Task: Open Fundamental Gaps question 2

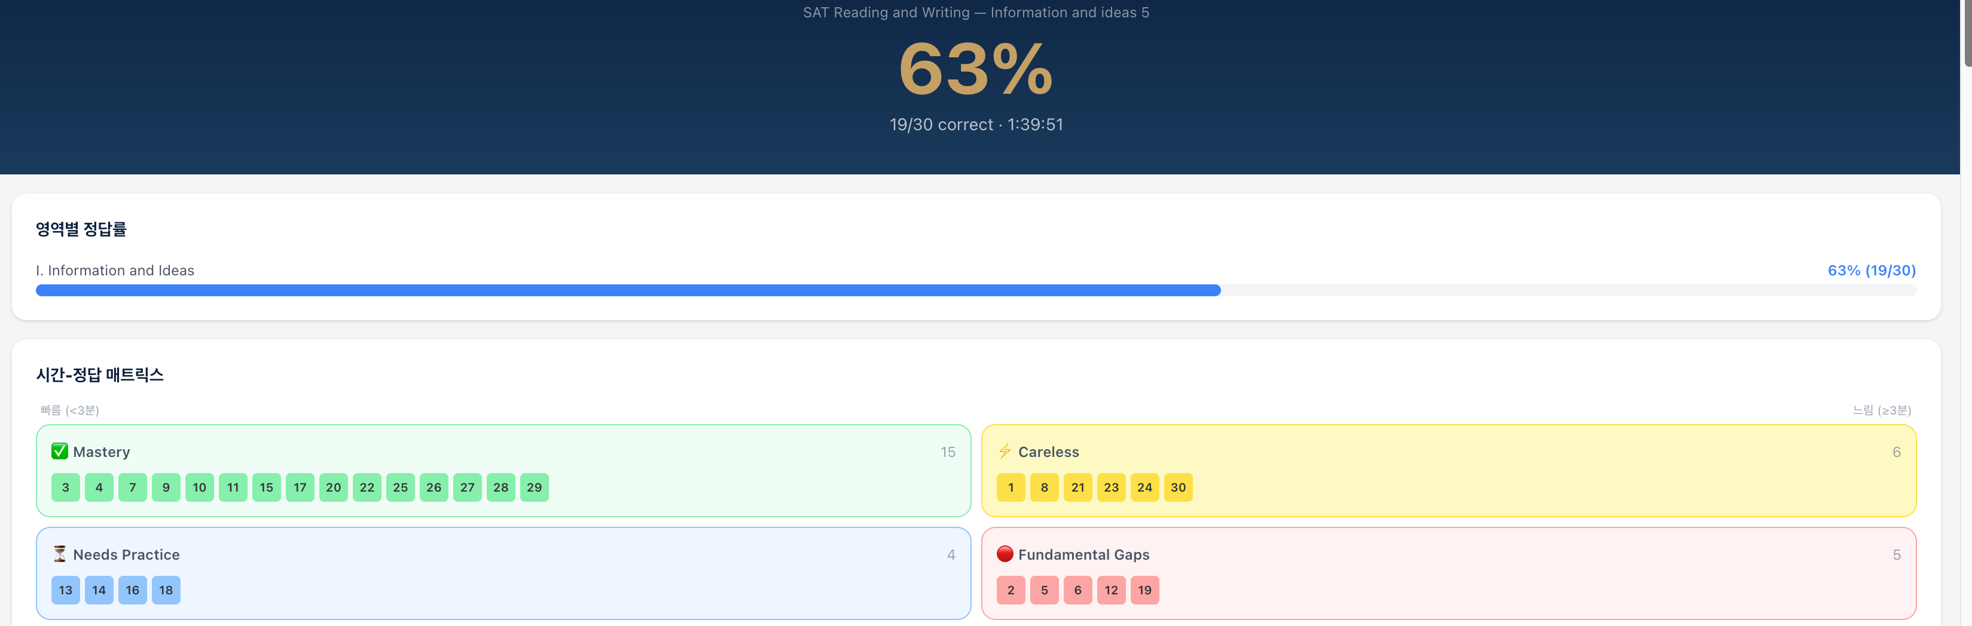Action: coord(1011,590)
